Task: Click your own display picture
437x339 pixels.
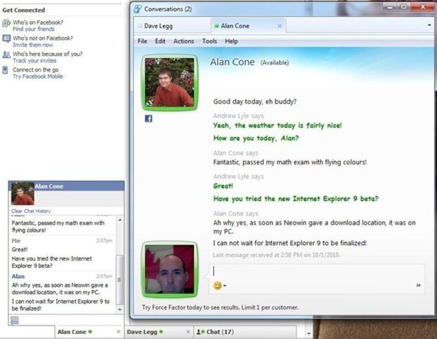Action: 170,269
